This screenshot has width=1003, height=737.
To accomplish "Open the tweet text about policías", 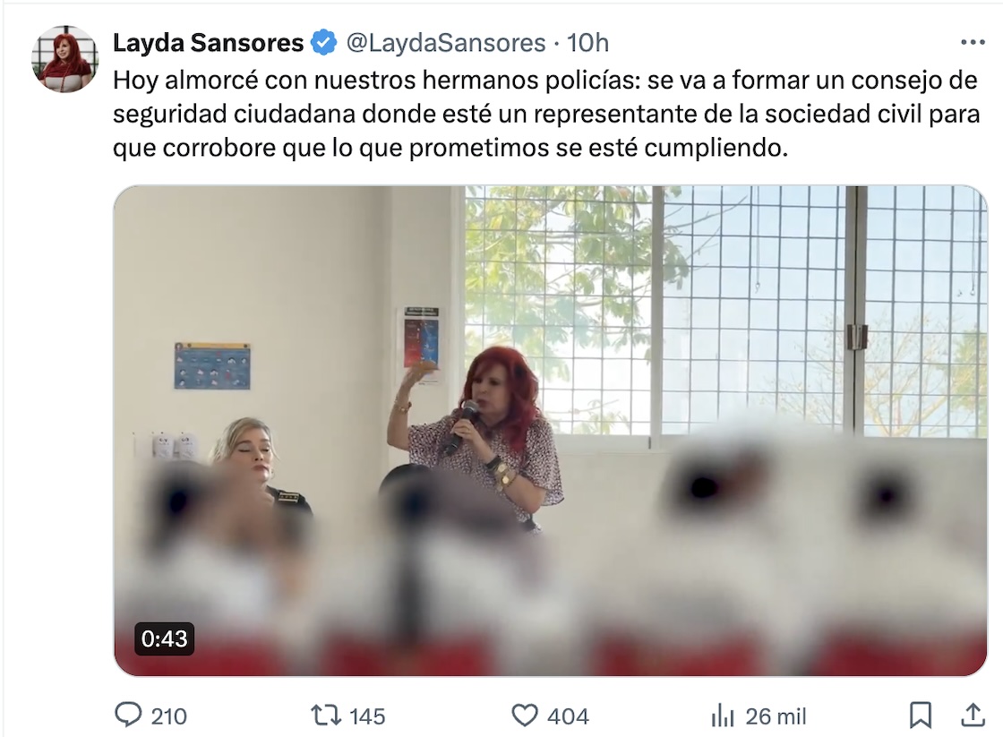I will pos(546,114).
